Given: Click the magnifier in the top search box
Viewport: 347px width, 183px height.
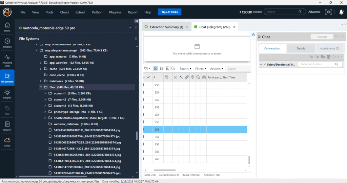Looking at the screenshot, I should pos(300,12).
